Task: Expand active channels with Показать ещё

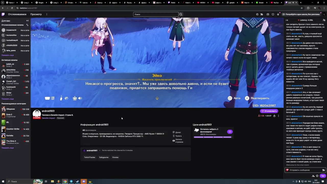Action: coord(8,99)
